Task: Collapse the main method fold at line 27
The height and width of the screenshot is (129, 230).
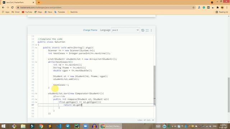Action: point(36,48)
